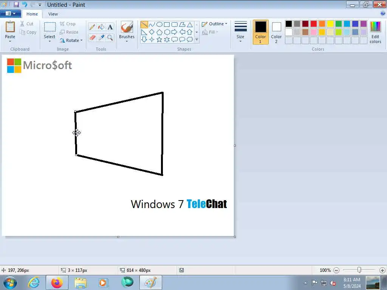
Task: Choose the Oval shape
Action: pyautogui.click(x=159, y=25)
